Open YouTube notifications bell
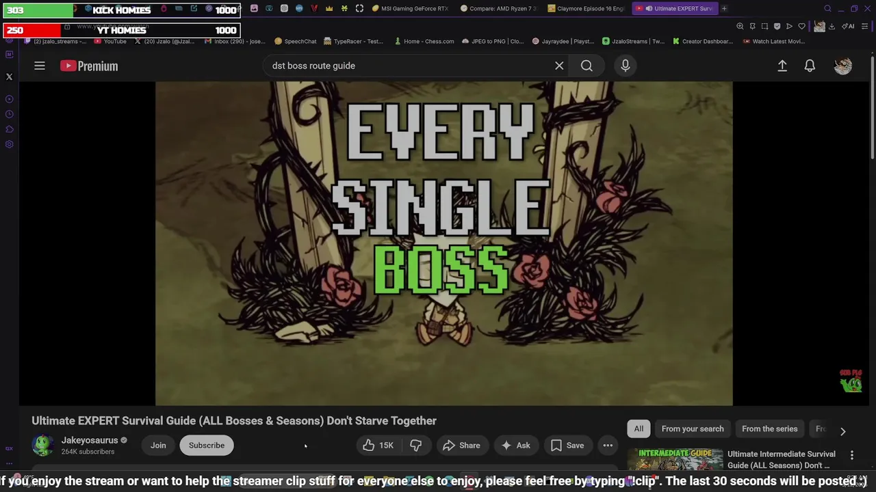This screenshot has width=876, height=492. coord(810,66)
